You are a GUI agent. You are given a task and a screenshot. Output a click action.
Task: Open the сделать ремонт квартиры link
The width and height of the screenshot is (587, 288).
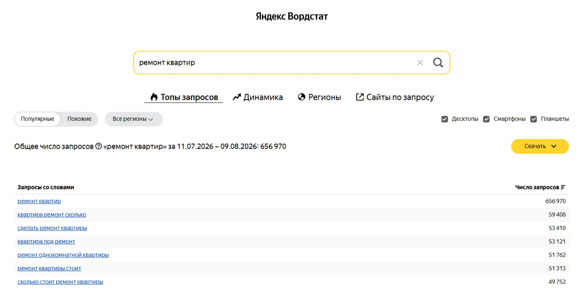52,228
